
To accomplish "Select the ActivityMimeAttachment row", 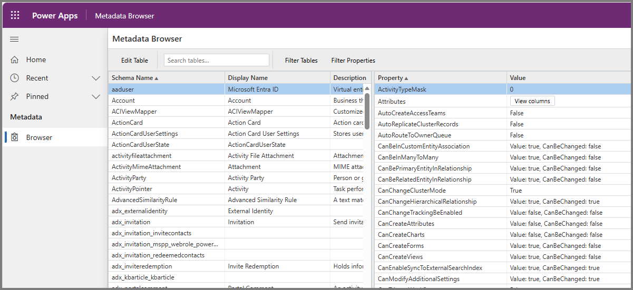I will (236, 167).
